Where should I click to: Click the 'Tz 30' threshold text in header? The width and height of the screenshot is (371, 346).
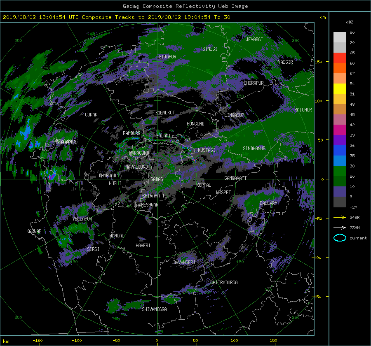222,17
